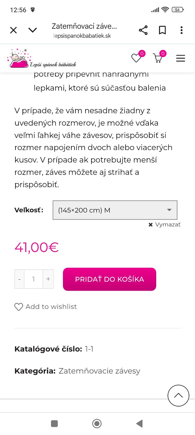
Task: Open the shopping cart icon
Action: (158, 58)
